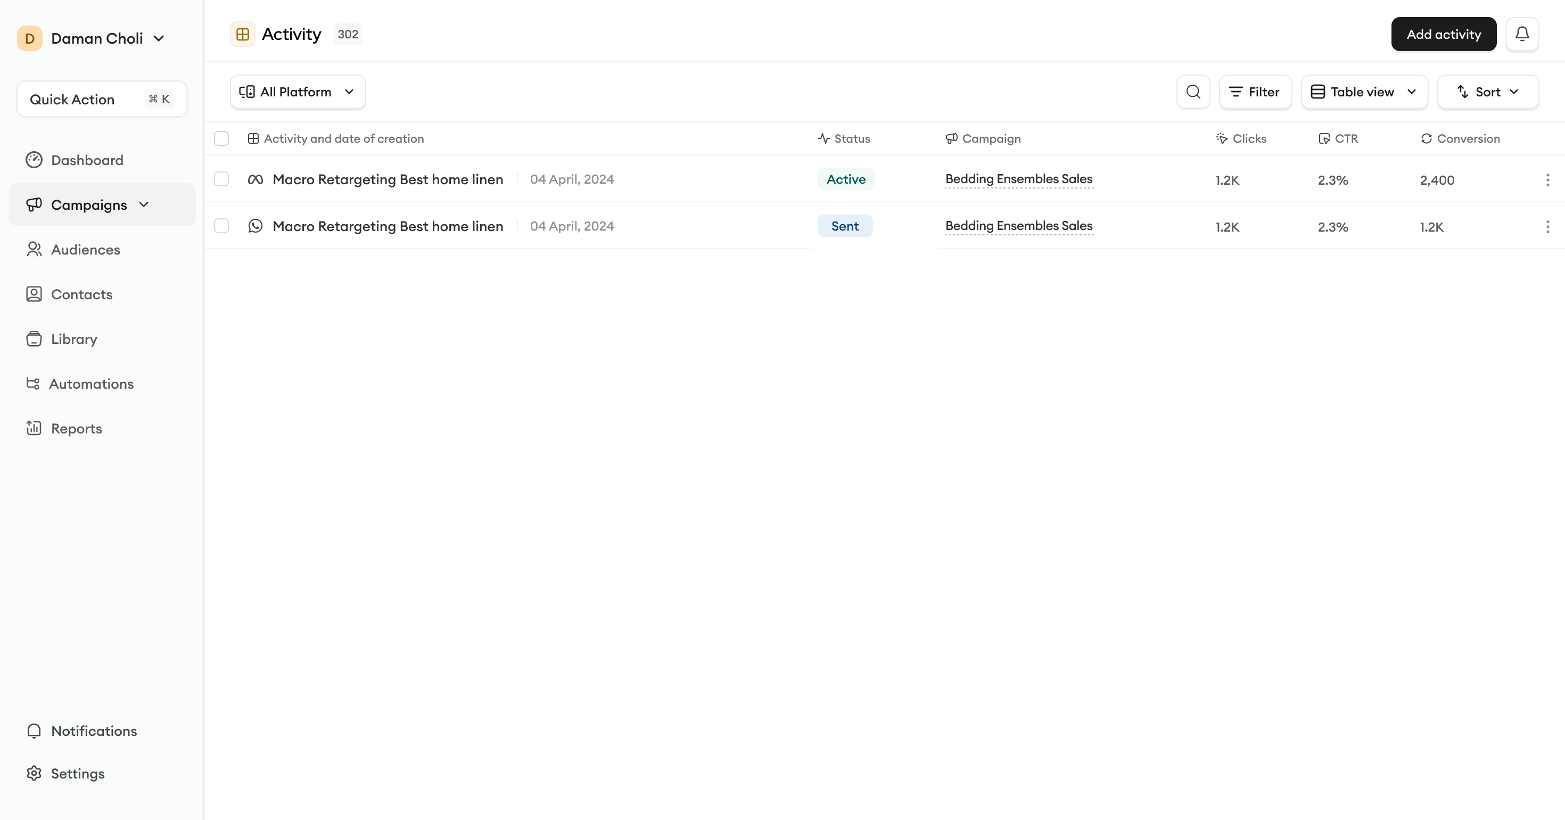The width and height of the screenshot is (1565, 820).
Task: Click the Status column pulse icon
Action: [824, 138]
